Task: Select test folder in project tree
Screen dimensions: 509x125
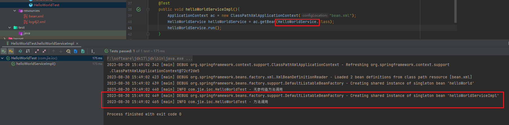Action: click(x=21, y=28)
